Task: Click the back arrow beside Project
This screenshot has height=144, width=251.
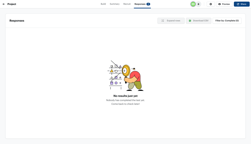Action: pyautogui.click(x=4, y=4)
